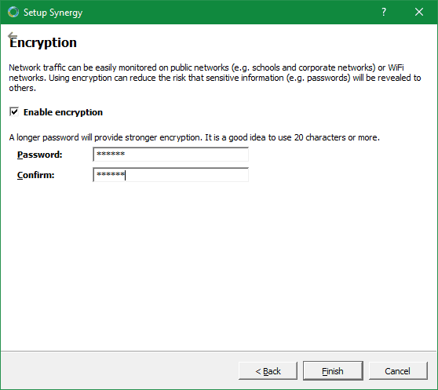
Task: Click the 'Network traffic can be easily monitored' paragraph
Action: coord(215,78)
